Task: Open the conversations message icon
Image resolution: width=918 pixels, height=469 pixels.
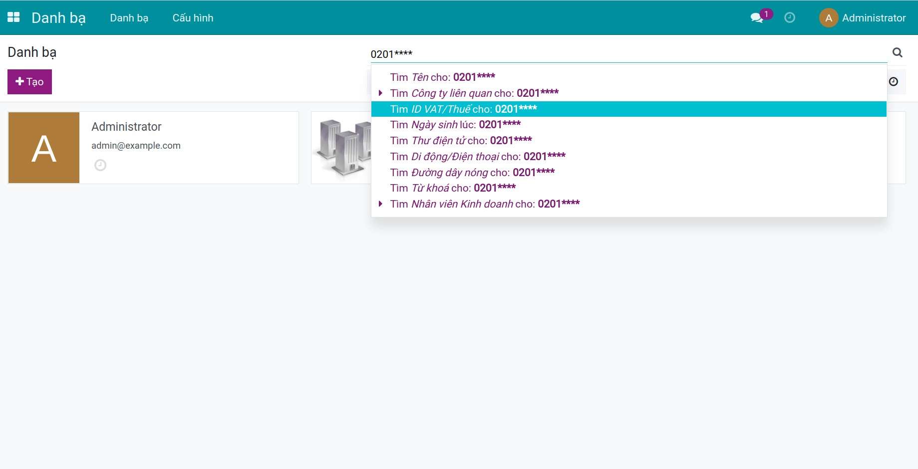Action: pos(757,18)
